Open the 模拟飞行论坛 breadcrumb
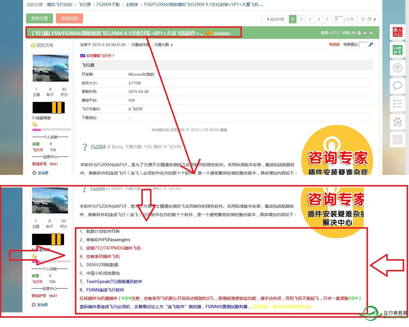This screenshot has width=409, height=327. click(x=60, y=4)
